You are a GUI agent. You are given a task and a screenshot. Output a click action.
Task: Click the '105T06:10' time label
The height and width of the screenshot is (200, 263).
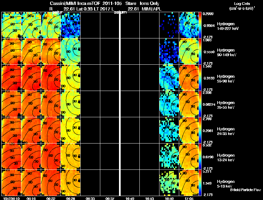pyautogui.click(x=11, y=199)
